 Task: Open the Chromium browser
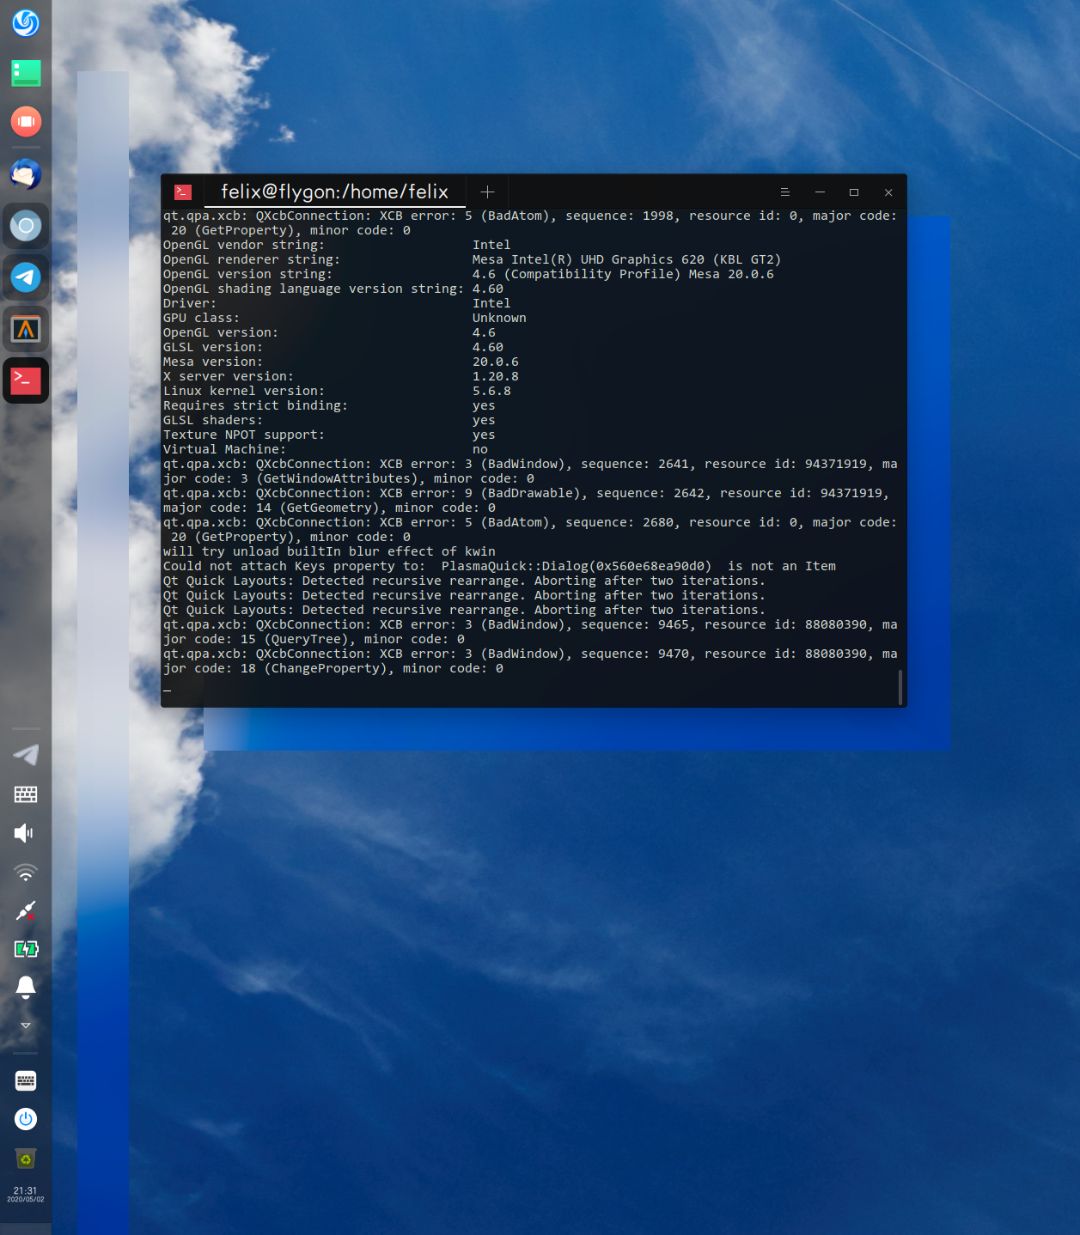click(25, 225)
